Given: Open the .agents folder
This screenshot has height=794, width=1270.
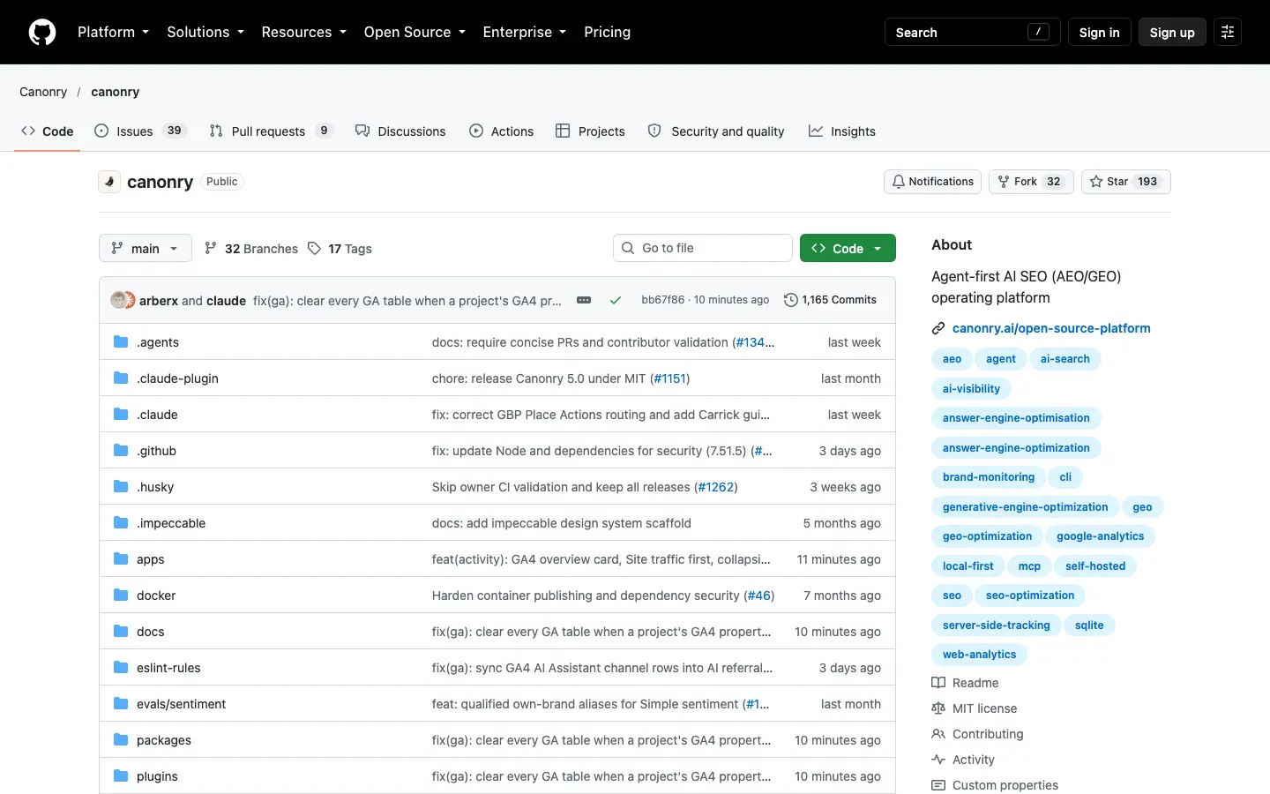Looking at the screenshot, I should (x=158, y=342).
